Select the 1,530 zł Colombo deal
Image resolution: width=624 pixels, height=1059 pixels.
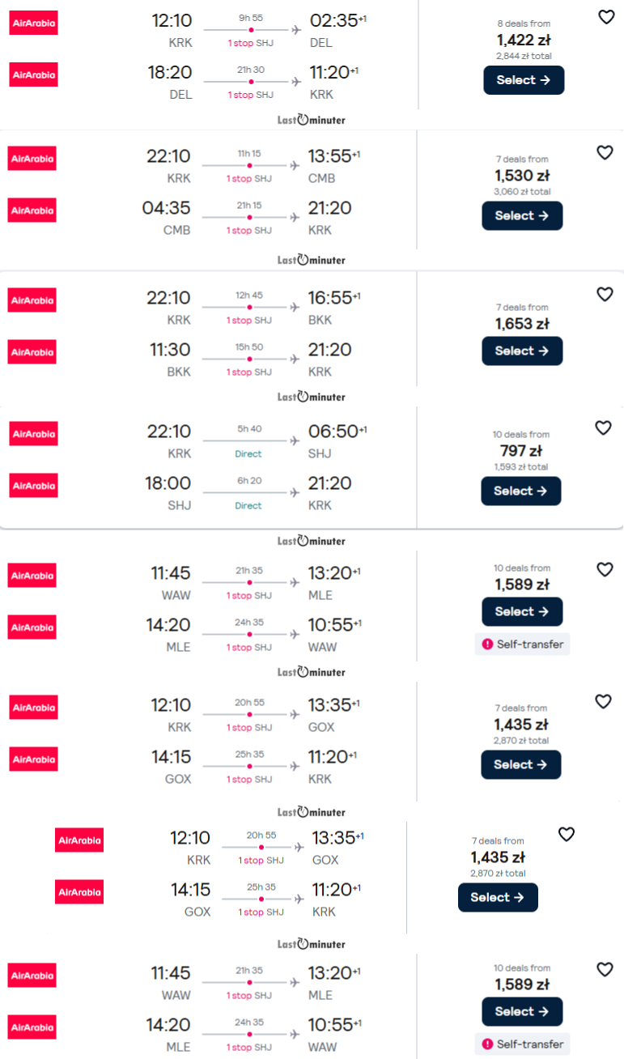pyautogui.click(x=522, y=215)
